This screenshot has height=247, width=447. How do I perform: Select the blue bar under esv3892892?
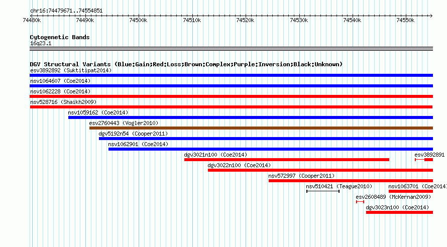pyautogui.click(x=231, y=75)
